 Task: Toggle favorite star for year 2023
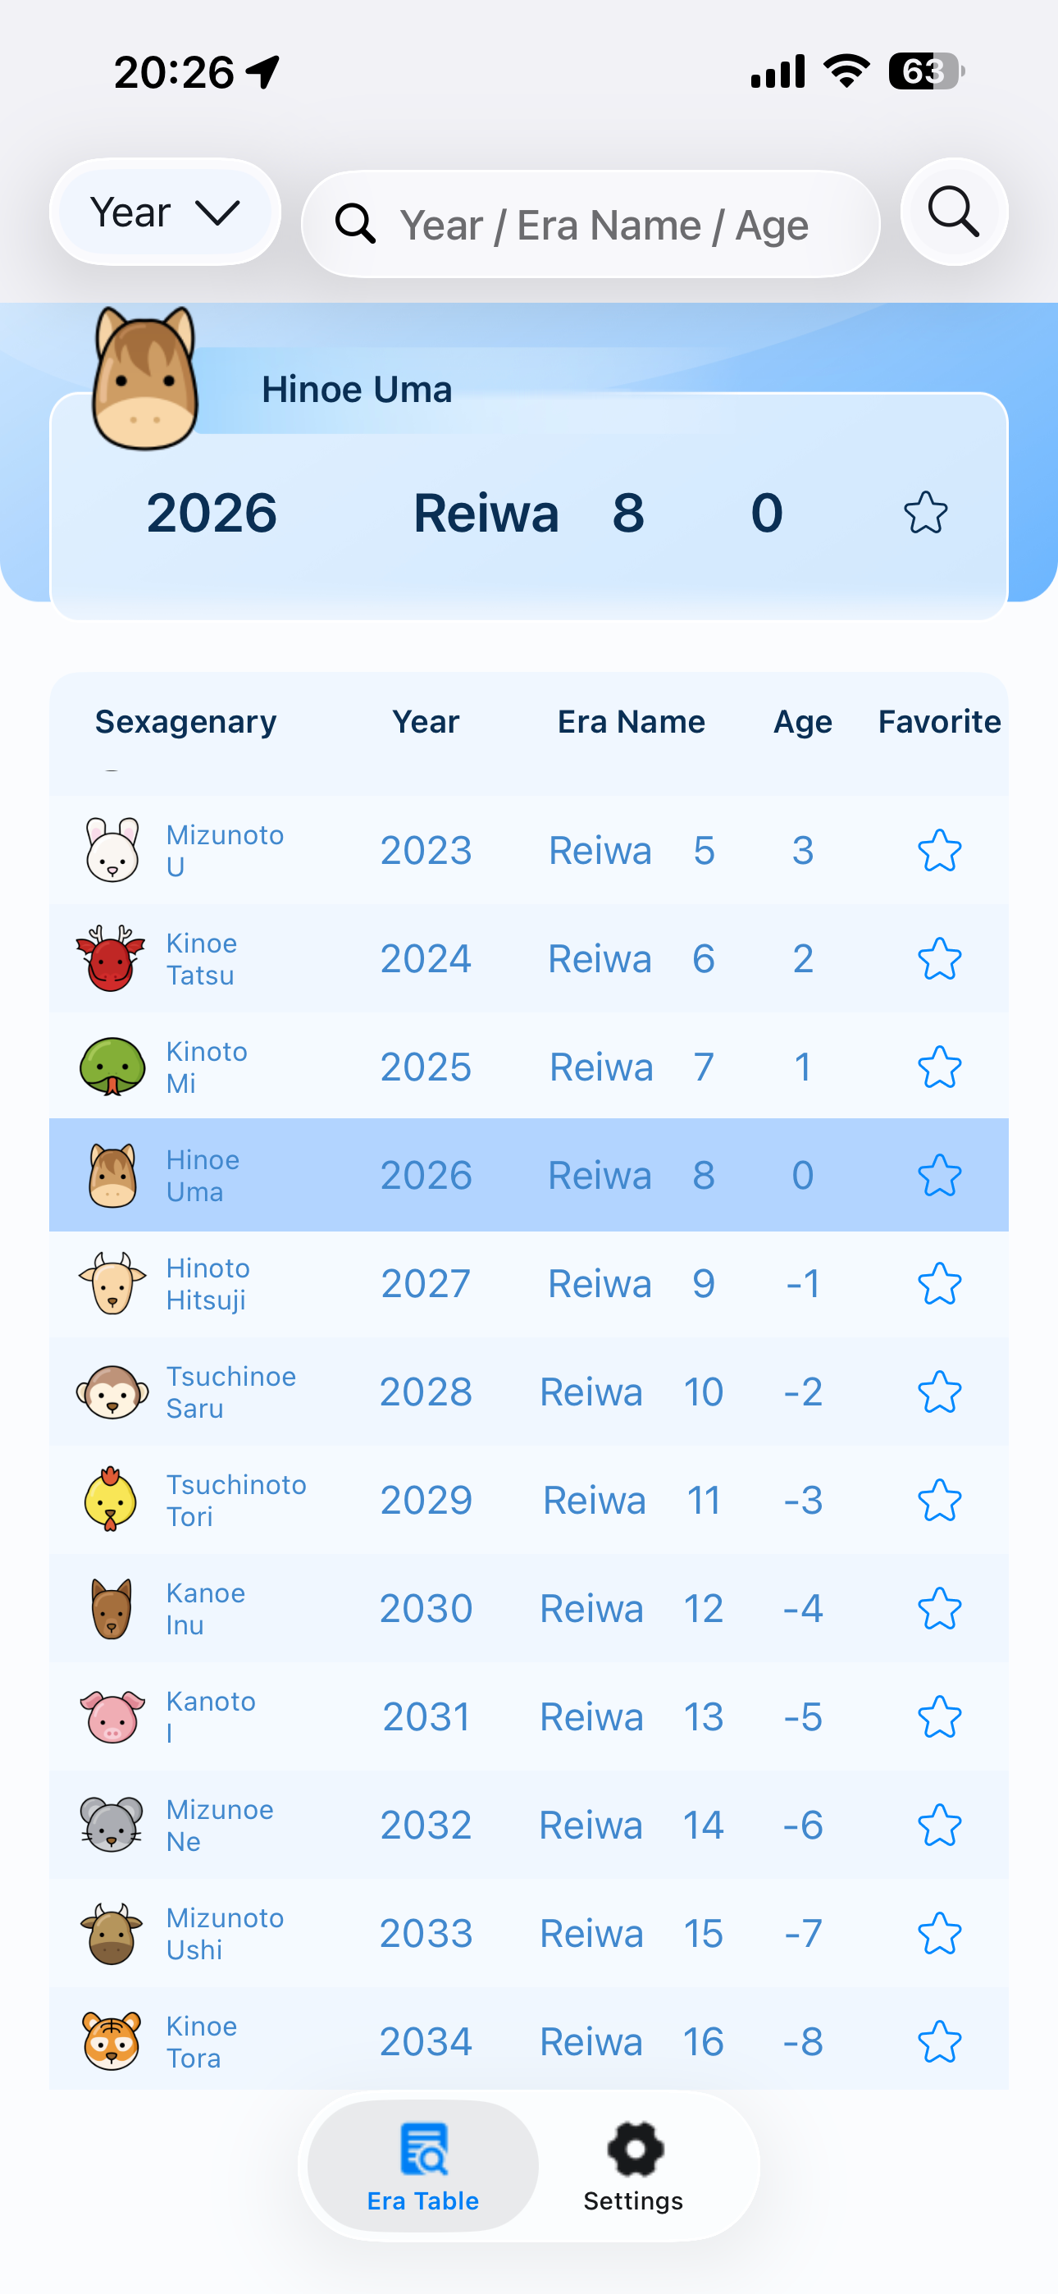pos(940,851)
